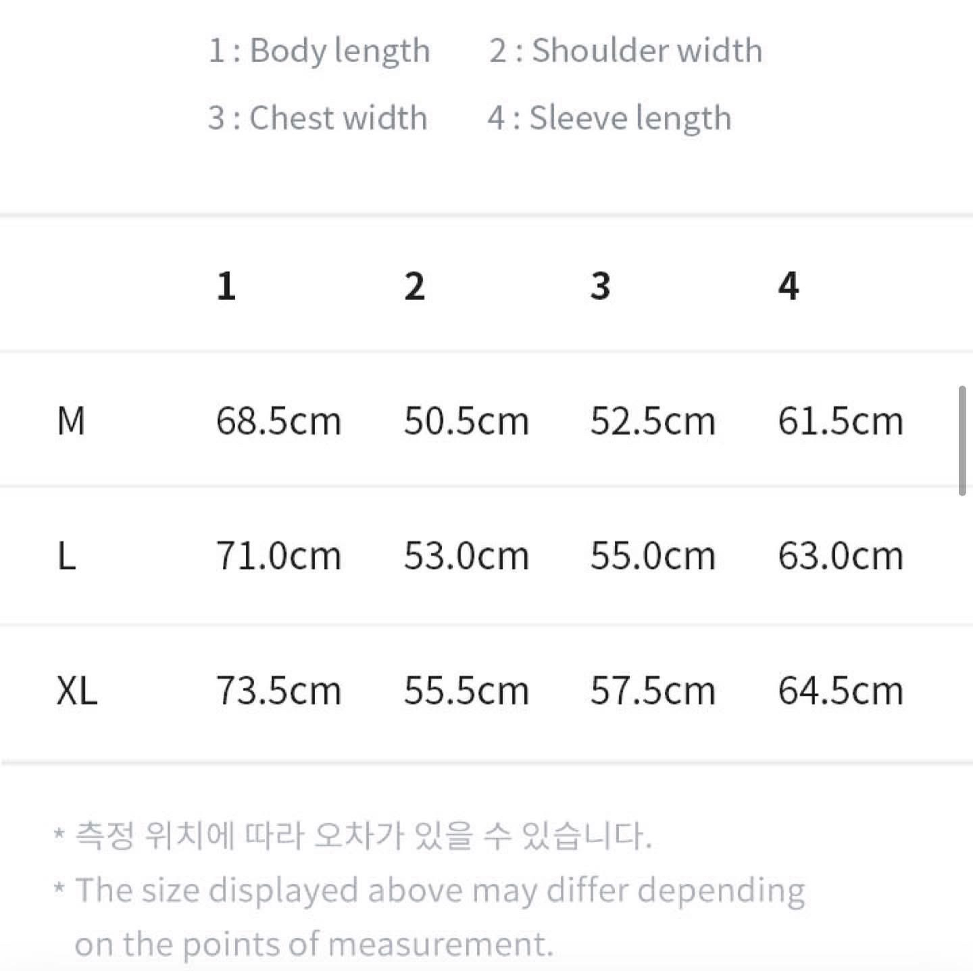
Task: Click the 68.5cm body length cell
Action: coord(278,421)
